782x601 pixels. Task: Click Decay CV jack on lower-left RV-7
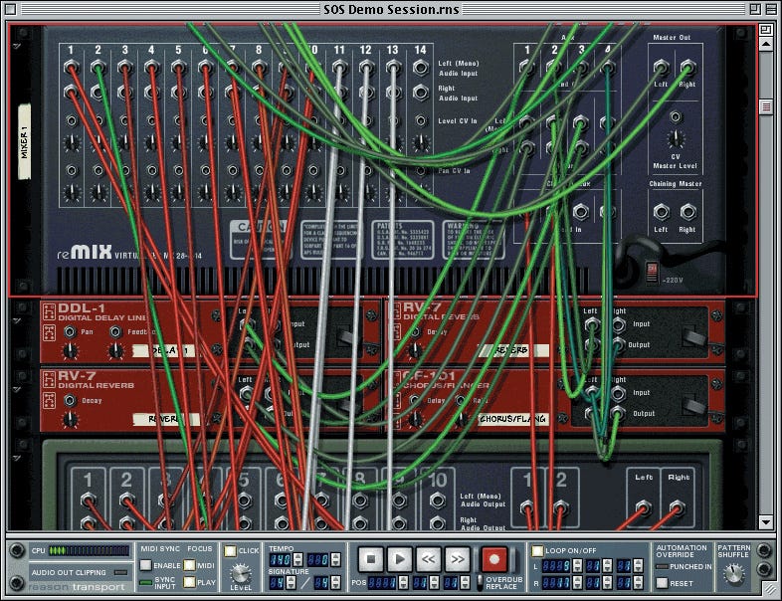coord(70,400)
